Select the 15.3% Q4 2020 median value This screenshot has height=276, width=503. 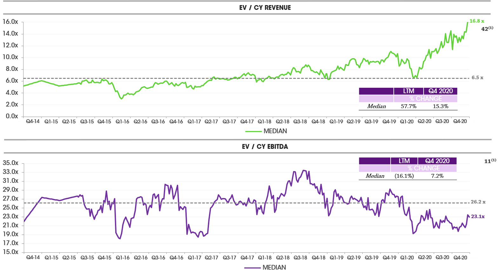tap(440, 106)
